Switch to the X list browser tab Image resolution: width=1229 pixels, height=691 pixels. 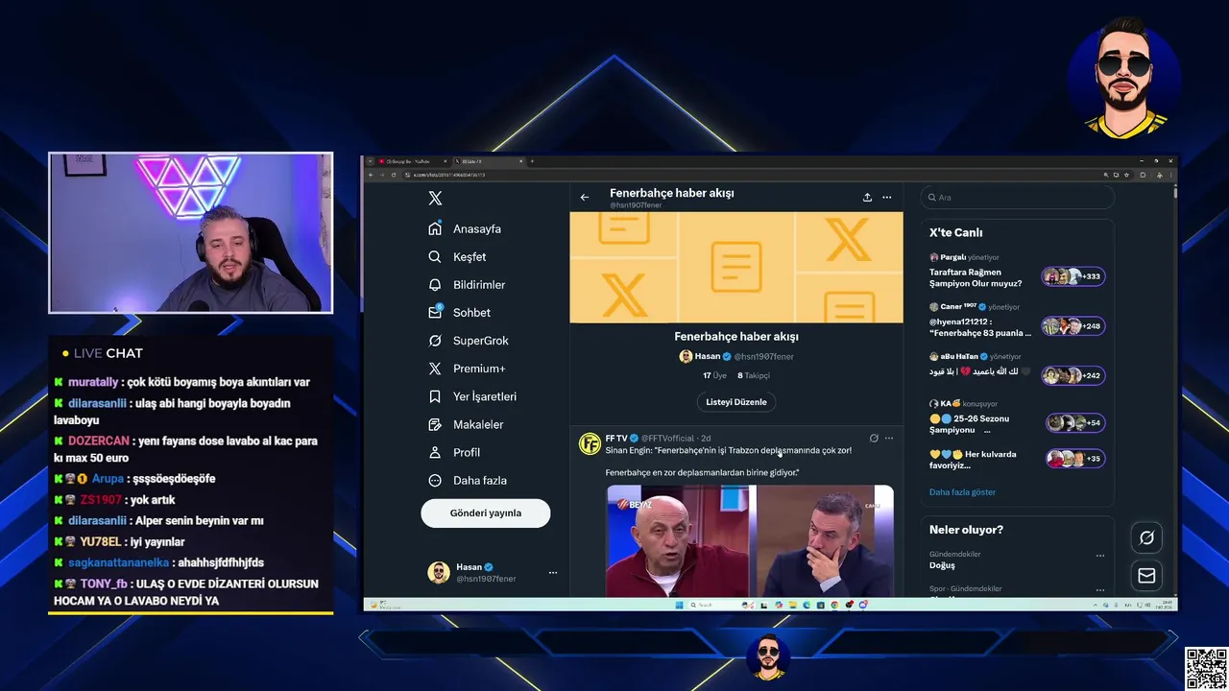click(490, 161)
